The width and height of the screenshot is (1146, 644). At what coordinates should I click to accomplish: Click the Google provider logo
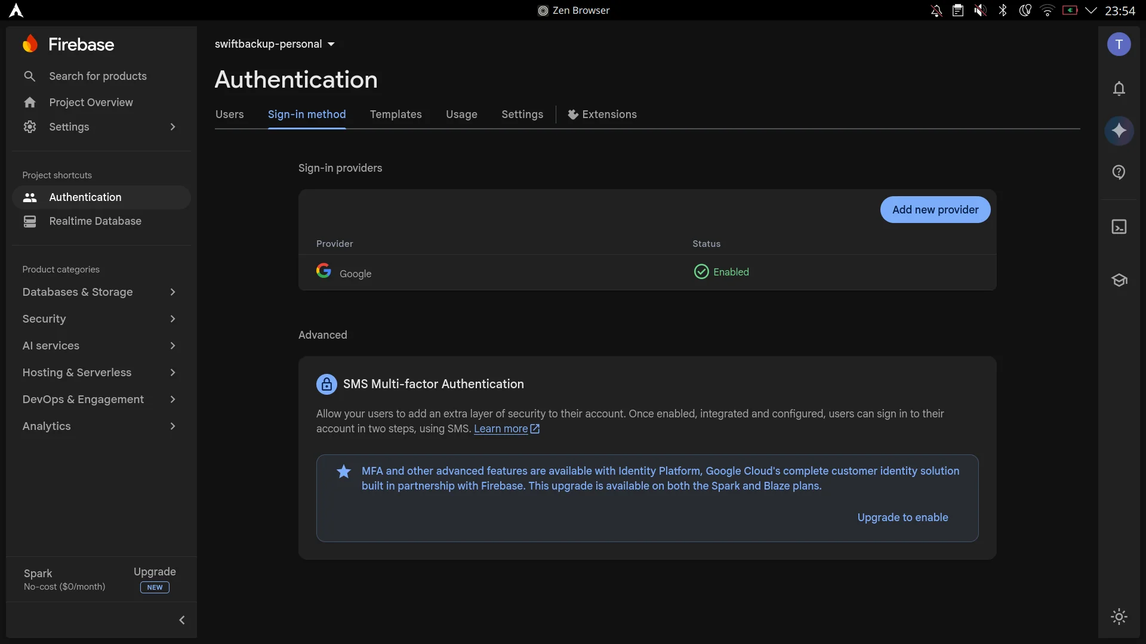click(324, 271)
